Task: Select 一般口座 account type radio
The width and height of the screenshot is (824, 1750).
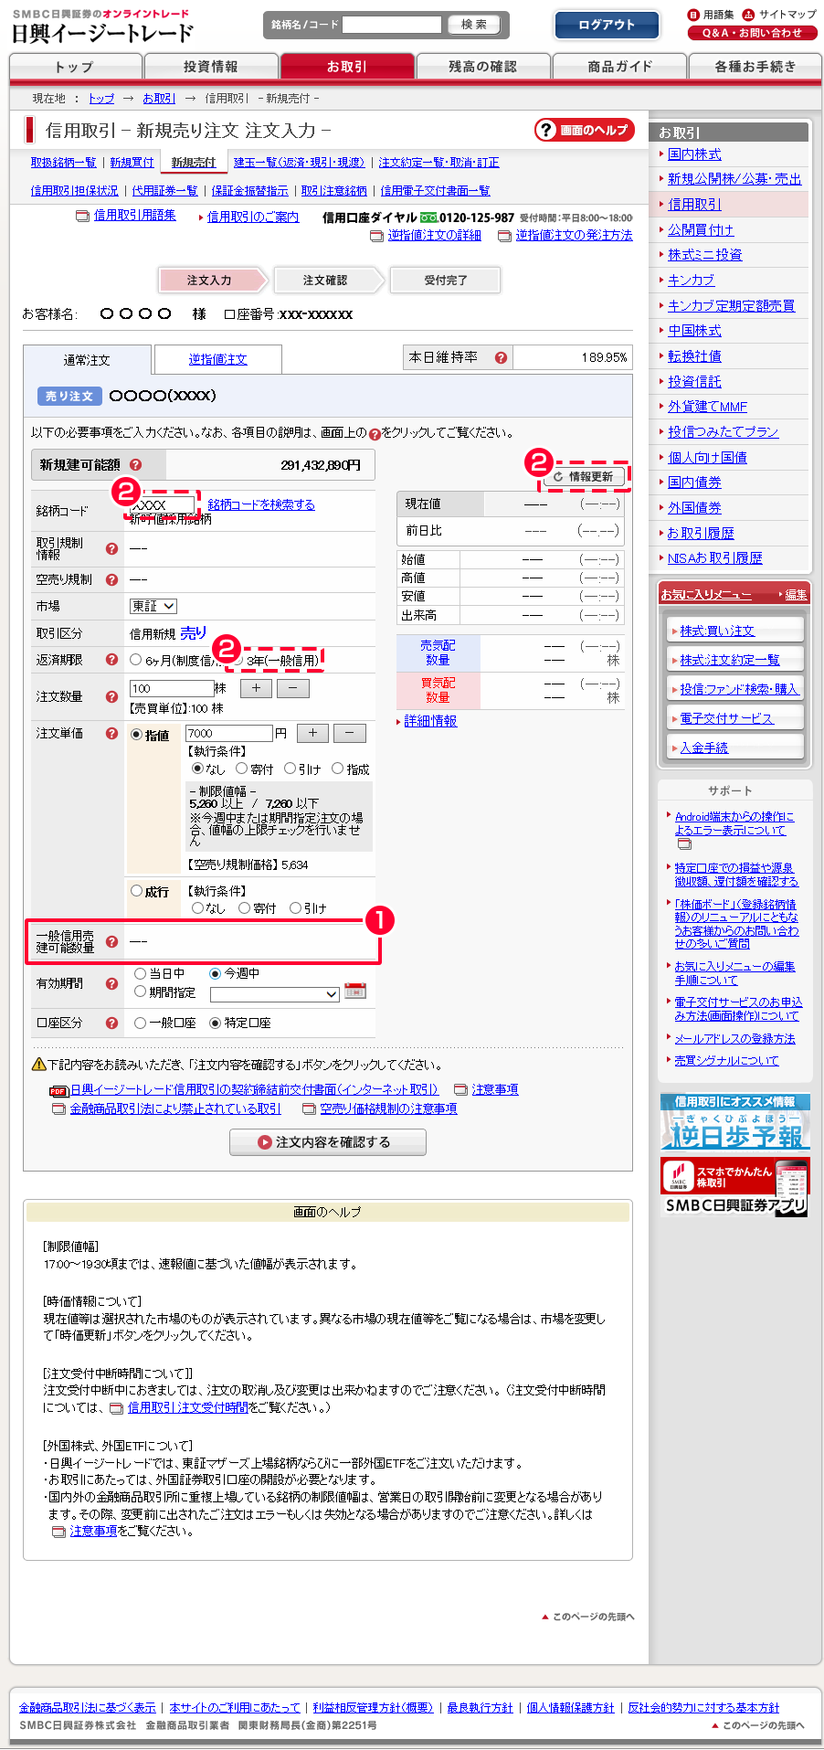Action: (141, 1023)
